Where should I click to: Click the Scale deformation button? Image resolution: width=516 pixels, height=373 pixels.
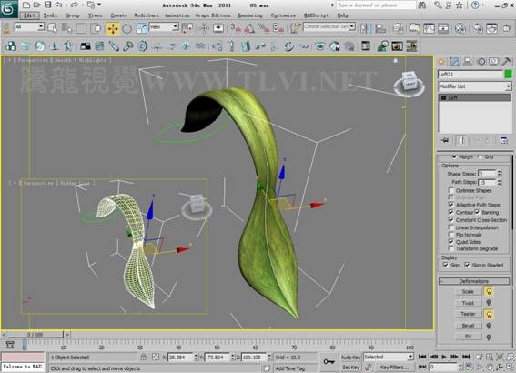tap(468, 292)
